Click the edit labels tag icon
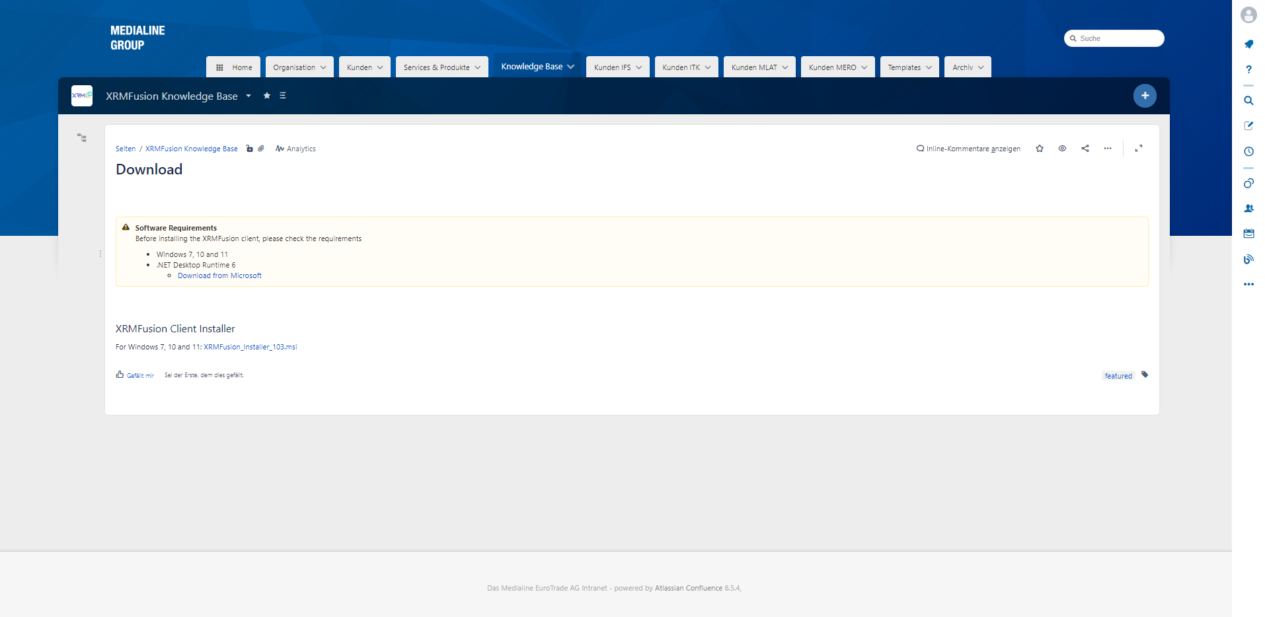Viewport: 1265px width, 617px height. pos(1145,375)
